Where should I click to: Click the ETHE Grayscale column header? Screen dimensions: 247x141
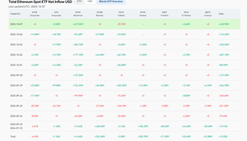point(35,14)
